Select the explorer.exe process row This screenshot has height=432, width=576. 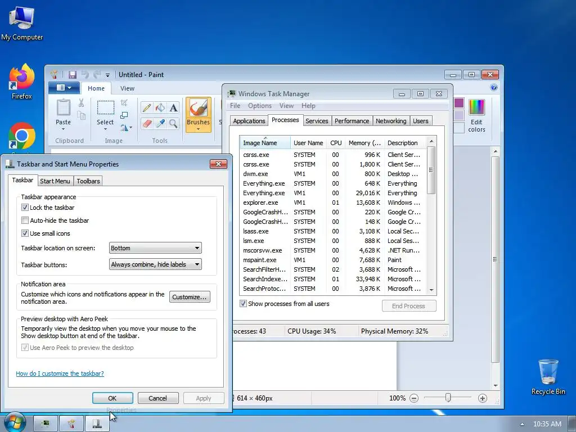333,202
